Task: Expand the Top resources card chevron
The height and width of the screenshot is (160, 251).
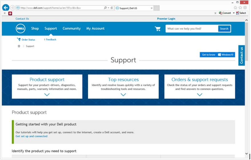Action: click(x=123, y=95)
